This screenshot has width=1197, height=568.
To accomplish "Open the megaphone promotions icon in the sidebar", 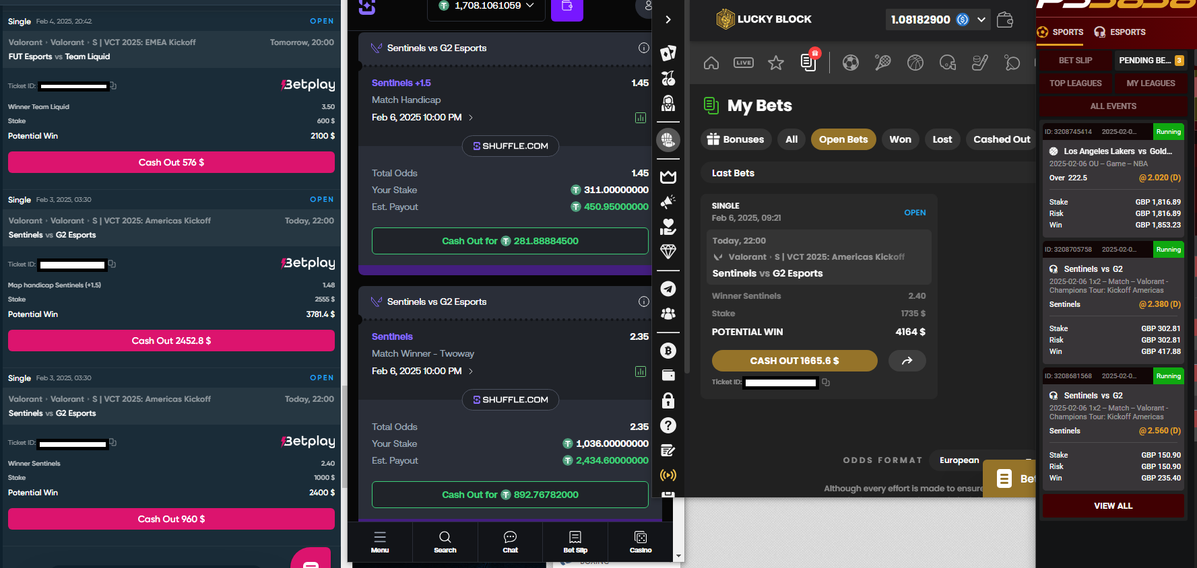I will (x=668, y=202).
